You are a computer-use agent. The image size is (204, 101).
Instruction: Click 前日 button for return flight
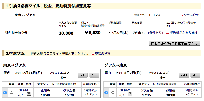pyautogui.click(x=184, y=75)
